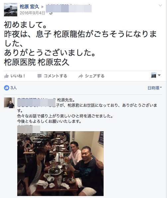
Task: Click the 2016年9月4日 timestamp link
Action: (x=33, y=13)
